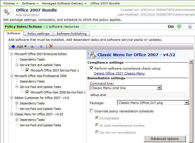Click the blue plus Add icon
Image resolution: width=195 pixels, height=143 pixels.
(x=13, y=47)
